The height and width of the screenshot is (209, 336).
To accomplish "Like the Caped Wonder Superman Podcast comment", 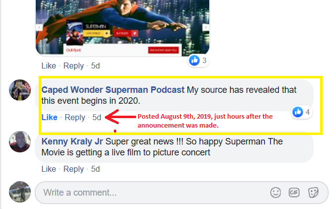I will (x=49, y=117).
